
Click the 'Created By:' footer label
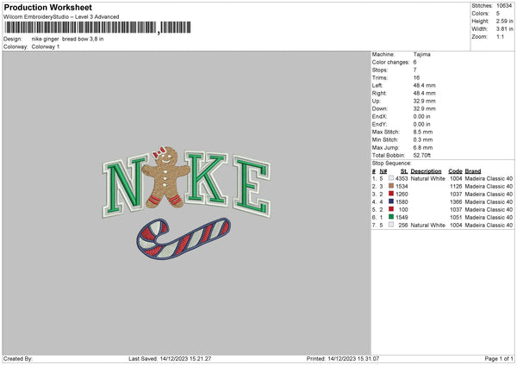click(18, 359)
